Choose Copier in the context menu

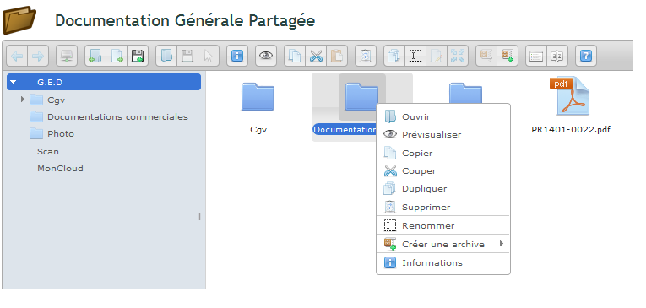tap(443, 154)
